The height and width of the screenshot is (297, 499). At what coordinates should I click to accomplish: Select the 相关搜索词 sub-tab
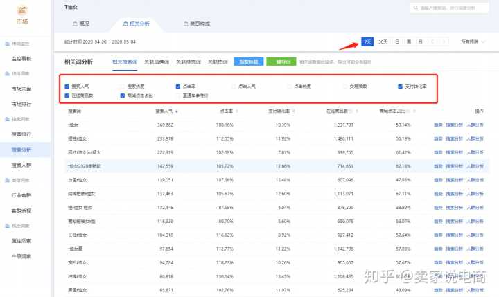[125, 62]
